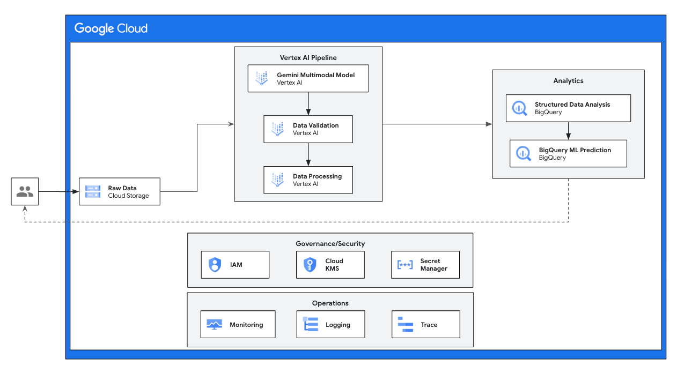This screenshot has height=373, width=677.
Task: Click the Governance/Security group title
Action: (330, 243)
